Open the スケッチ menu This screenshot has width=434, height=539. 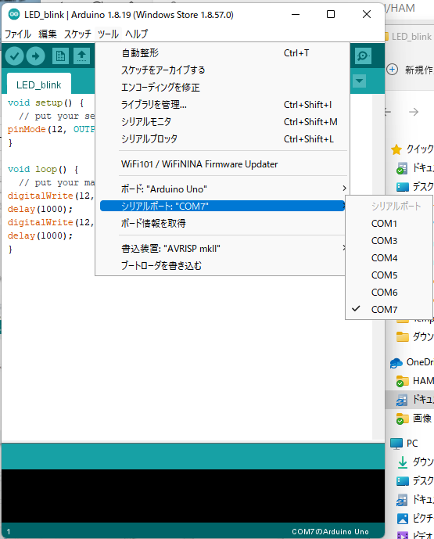[77, 34]
